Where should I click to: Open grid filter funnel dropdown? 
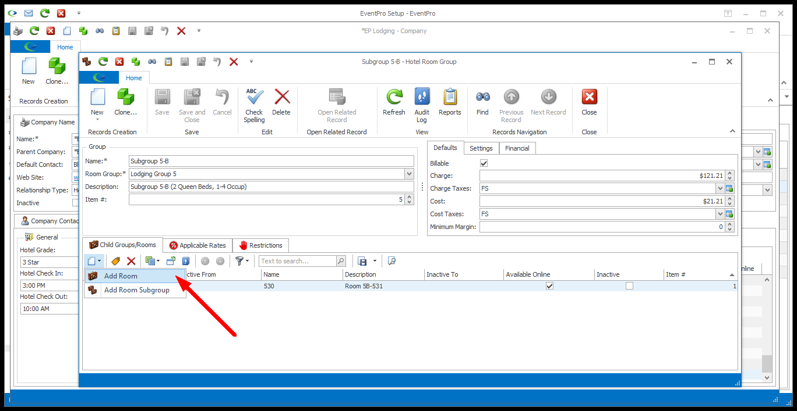(242, 261)
